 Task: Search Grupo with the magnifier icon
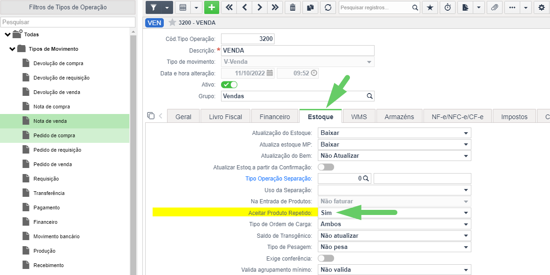(x=369, y=96)
